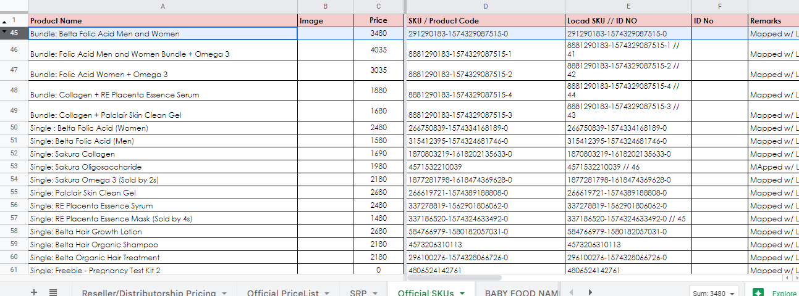Select column E header

click(628, 6)
